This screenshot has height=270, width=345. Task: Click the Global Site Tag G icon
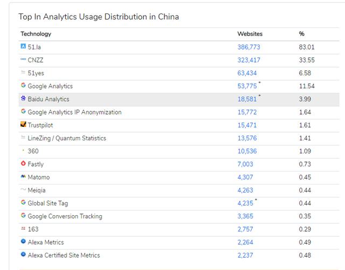point(23,202)
